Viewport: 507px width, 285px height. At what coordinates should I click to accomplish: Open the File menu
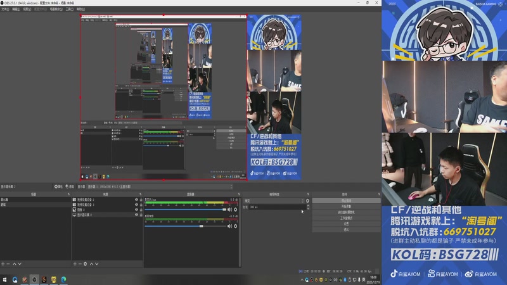coord(5,9)
